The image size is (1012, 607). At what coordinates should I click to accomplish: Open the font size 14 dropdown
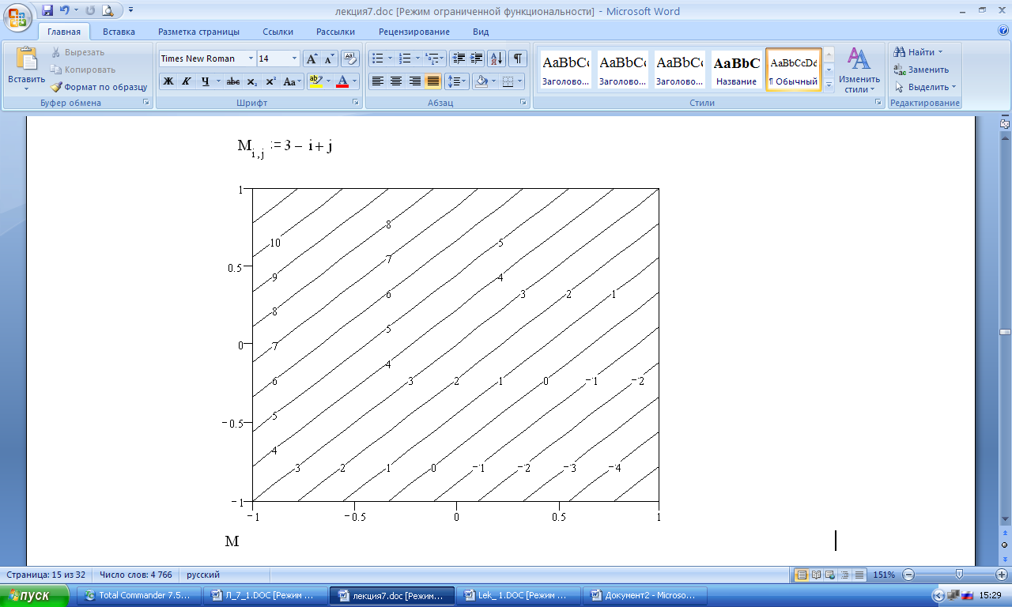point(295,58)
